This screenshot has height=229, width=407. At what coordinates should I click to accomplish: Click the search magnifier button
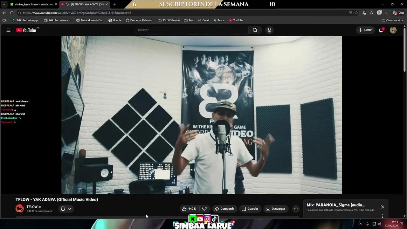point(255,30)
